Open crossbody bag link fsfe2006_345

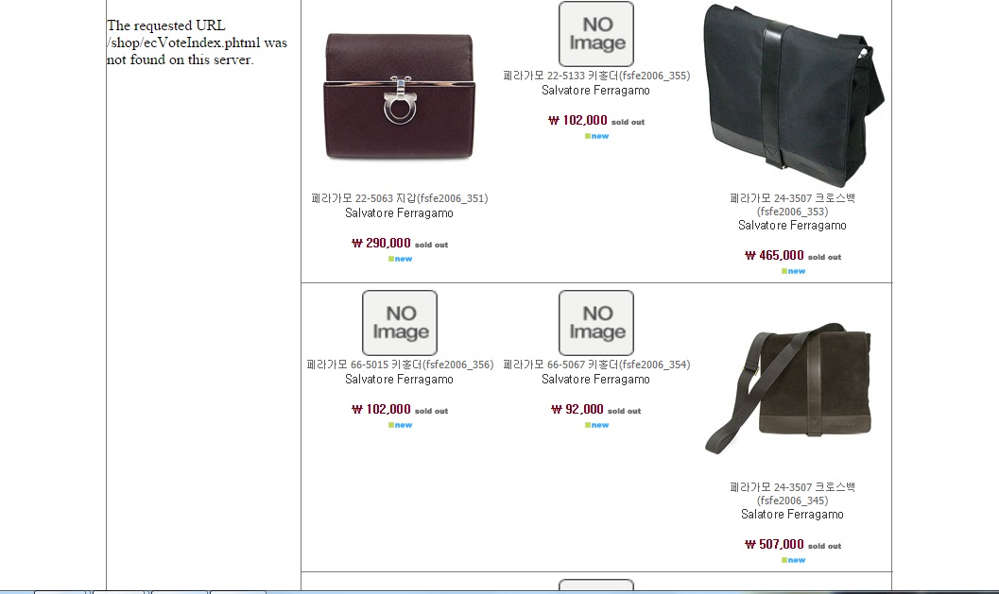793,494
